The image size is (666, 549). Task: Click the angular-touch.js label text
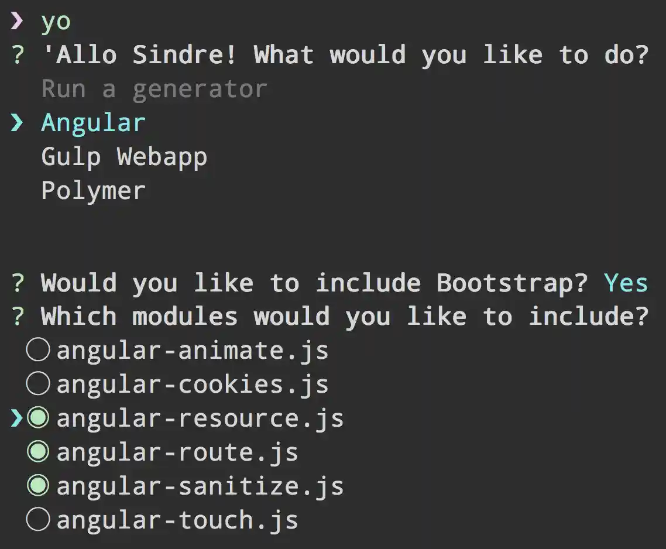coord(177,520)
